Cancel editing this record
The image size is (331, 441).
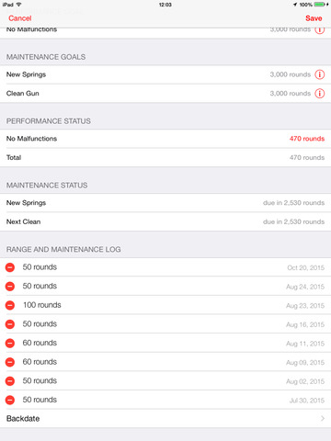pyautogui.click(x=20, y=18)
